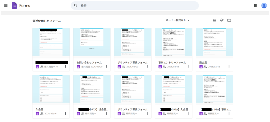Open the お問い合わせフォーム thumbnail
This screenshot has height=122, width=270.
92,42
